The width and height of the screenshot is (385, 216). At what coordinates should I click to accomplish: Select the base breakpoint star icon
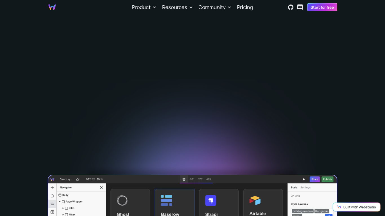[x=184, y=179]
